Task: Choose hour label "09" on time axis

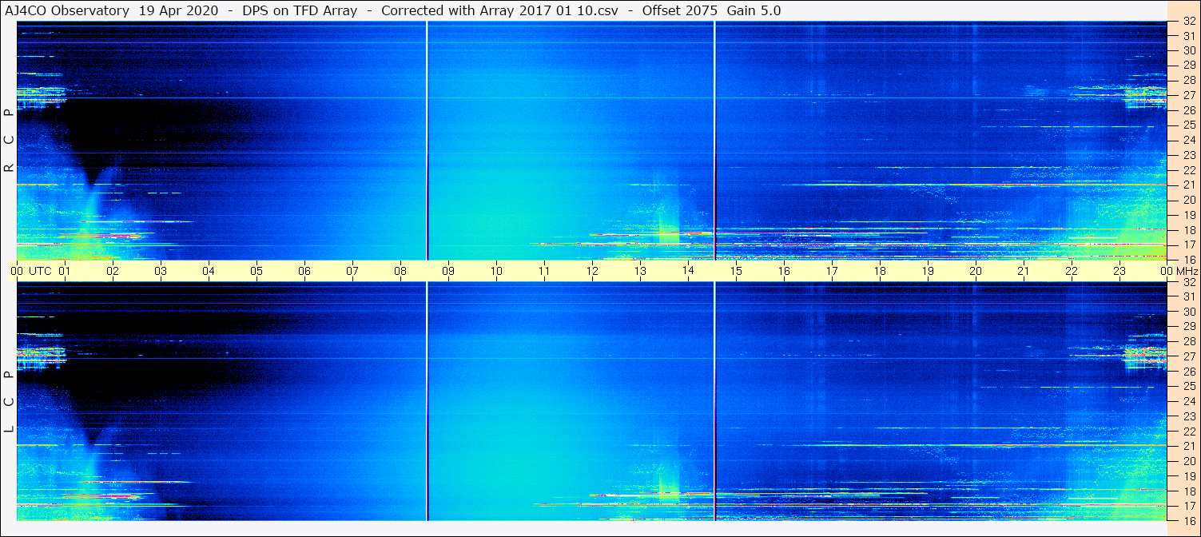Action: click(x=448, y=271)
